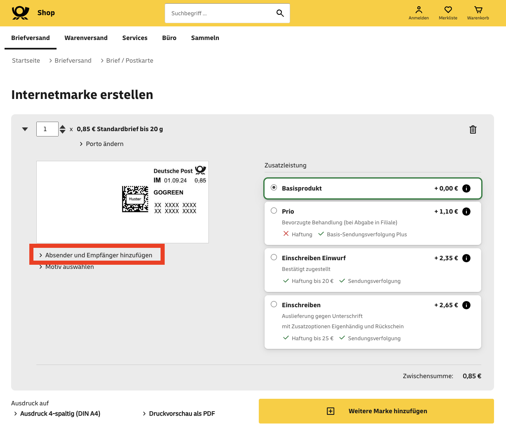Select Basisprodukt radio button

coord(274,188)
